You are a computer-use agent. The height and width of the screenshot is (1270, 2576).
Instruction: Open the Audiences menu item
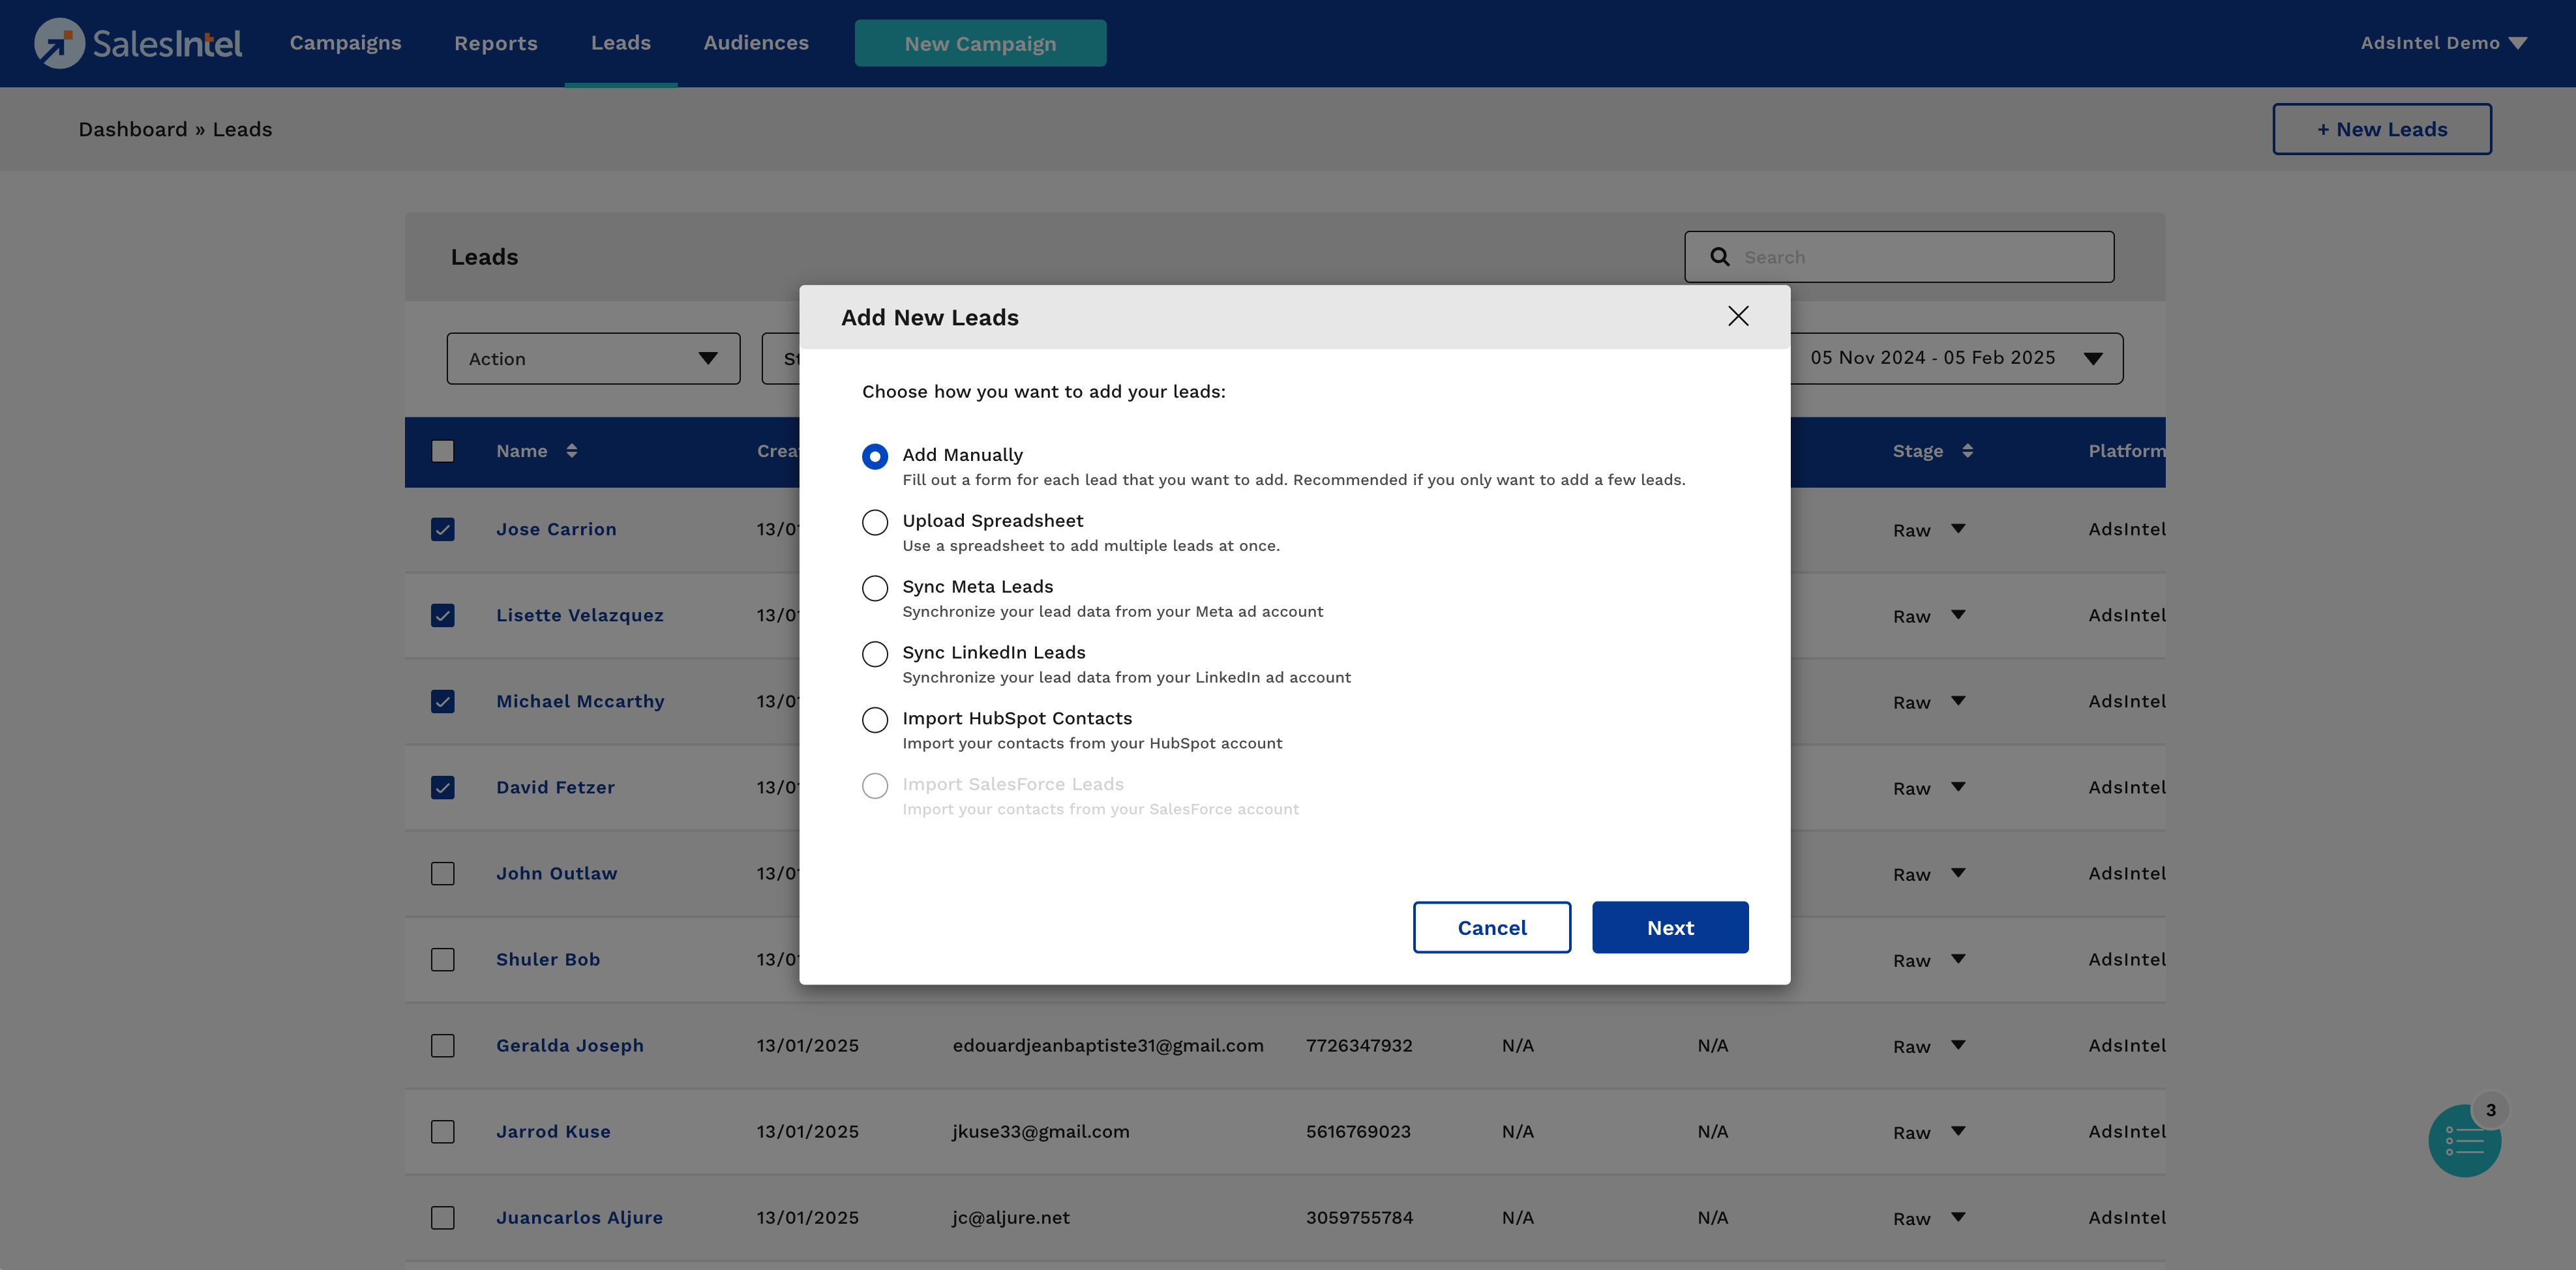click(756, 43)
